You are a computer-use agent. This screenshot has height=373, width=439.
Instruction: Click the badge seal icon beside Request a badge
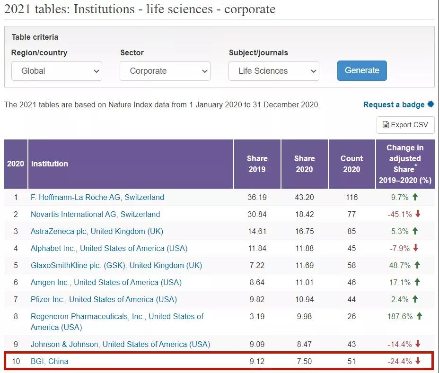(x=430, y=104)
